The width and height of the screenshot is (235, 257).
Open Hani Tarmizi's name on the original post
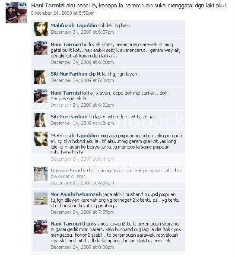[x=48, y=6]
